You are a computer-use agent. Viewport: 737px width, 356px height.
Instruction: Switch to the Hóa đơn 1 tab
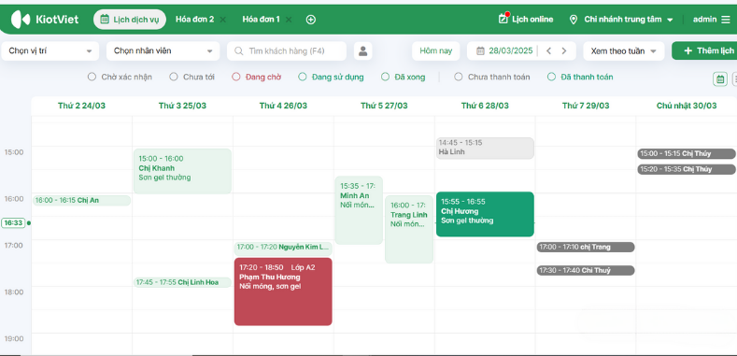[261, 20]
